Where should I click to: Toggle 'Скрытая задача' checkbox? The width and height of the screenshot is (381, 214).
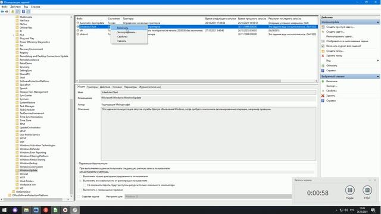[x=79, y=197]
